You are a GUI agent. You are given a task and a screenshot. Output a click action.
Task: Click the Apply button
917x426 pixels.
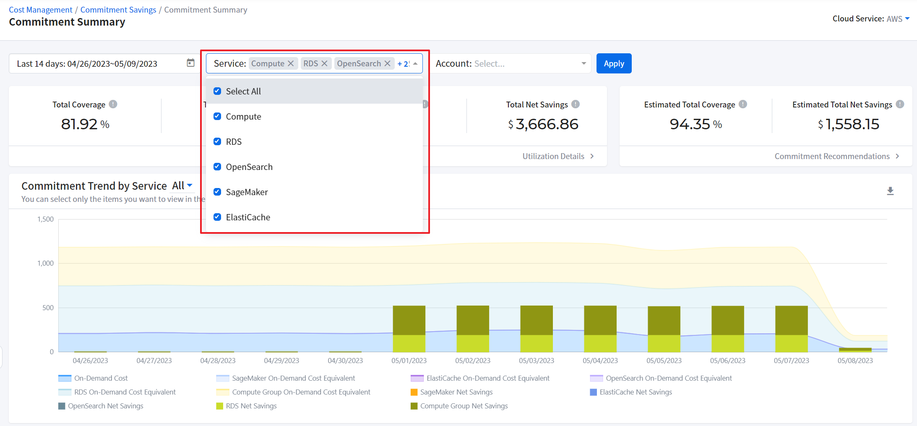[x=614, y=63]
